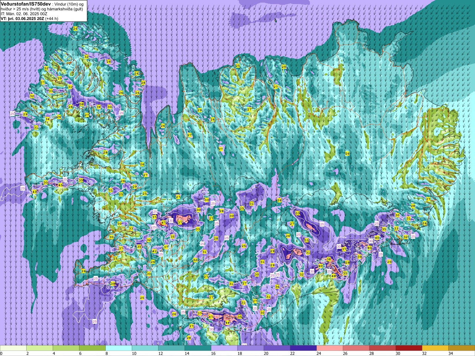
Task: Select the 2–4 m/s light green legend swatch
Action: coord(40,348)
